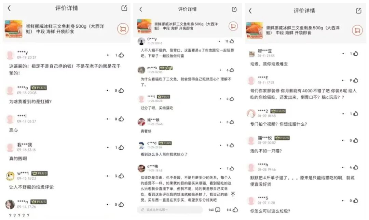
Task: Tap the cart icon in the right panel
Action: [357, 30]
